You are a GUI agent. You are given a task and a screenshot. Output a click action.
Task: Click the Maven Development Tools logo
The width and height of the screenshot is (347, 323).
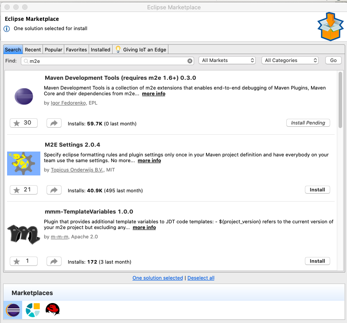[23, 97]
